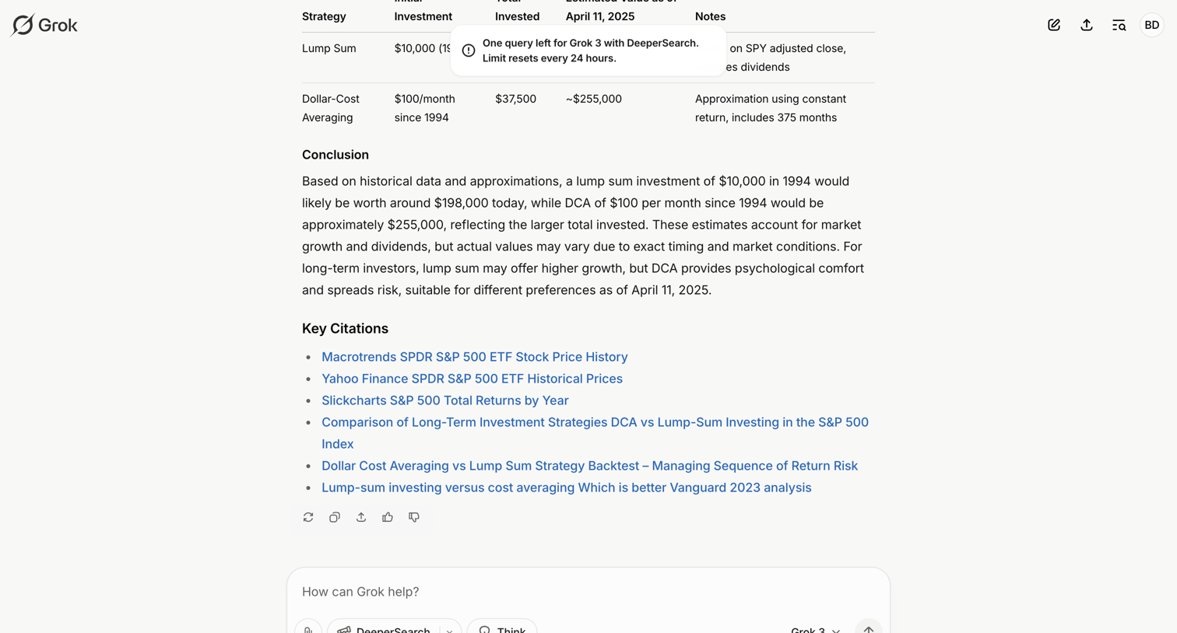
Task: Attach a file with paperclip icon
Action: tap(308, 628)
